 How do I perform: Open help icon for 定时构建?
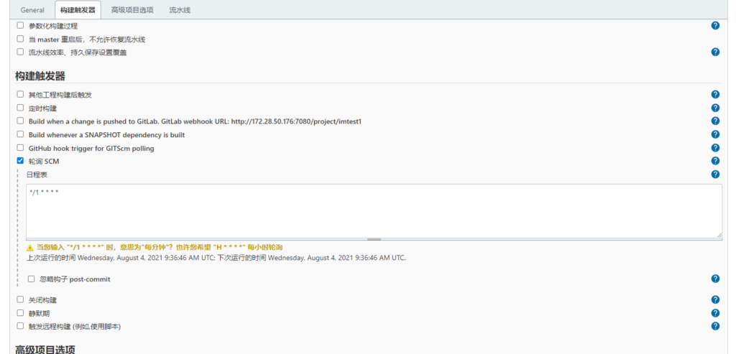[x=715, y=108]
